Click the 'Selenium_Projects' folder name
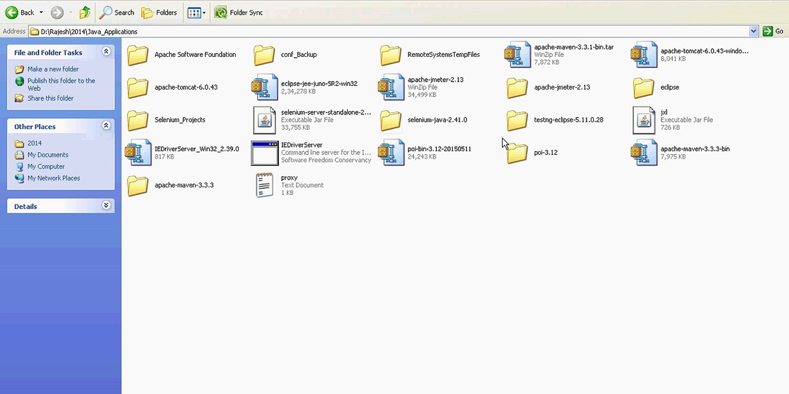789x394 pixels. 180,120
